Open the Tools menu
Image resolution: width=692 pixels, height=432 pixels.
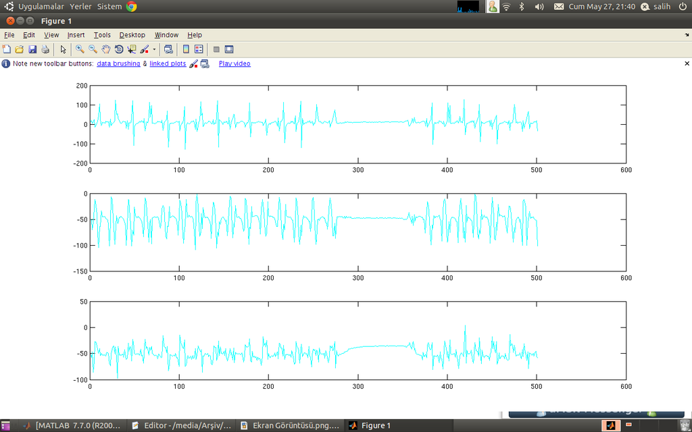pos(102,35)
